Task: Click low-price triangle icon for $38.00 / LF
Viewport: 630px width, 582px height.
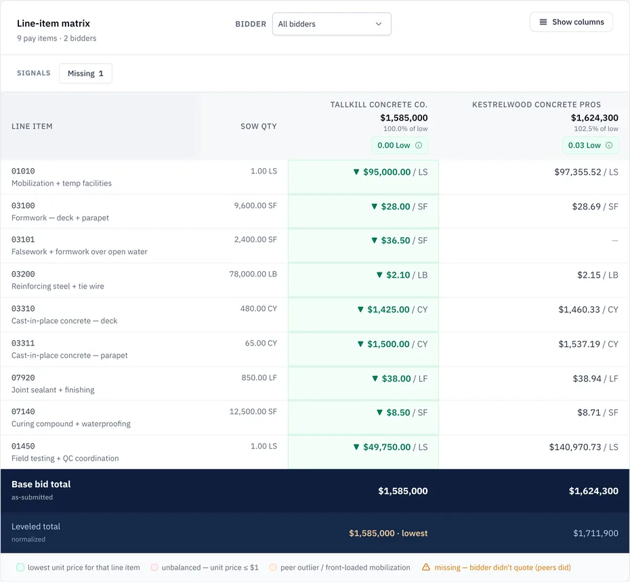Action: (x=375, y=379)
